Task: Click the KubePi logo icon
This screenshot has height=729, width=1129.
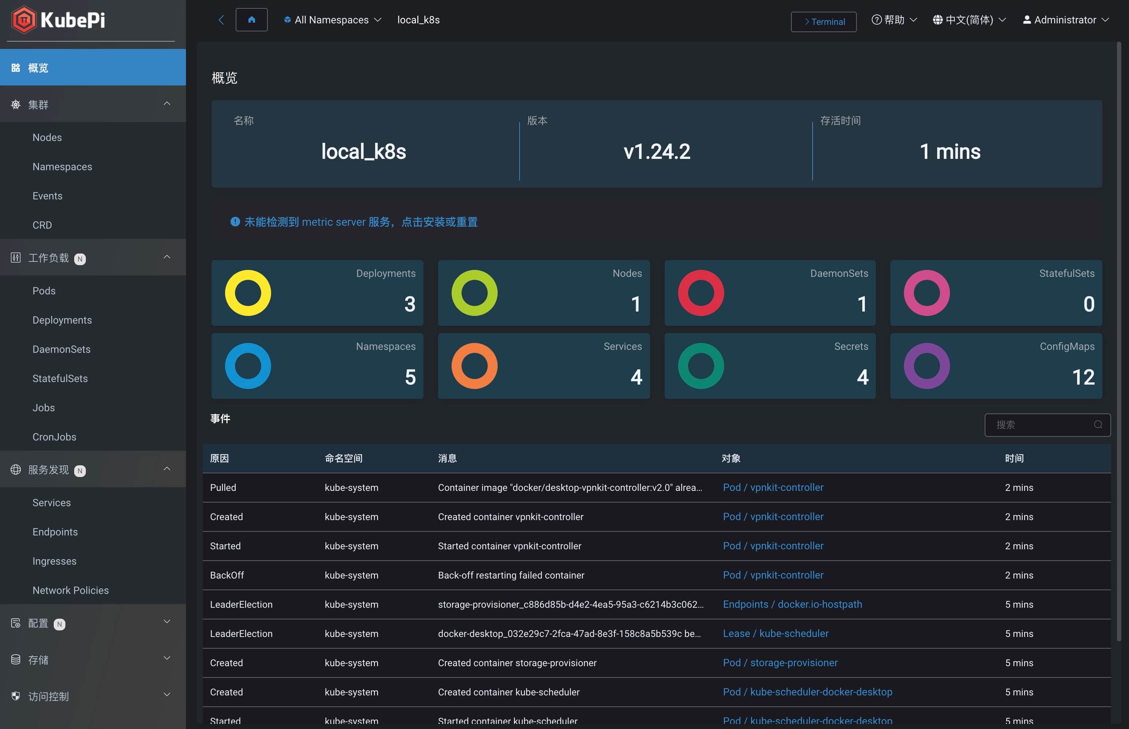Action: pos(24,20)
